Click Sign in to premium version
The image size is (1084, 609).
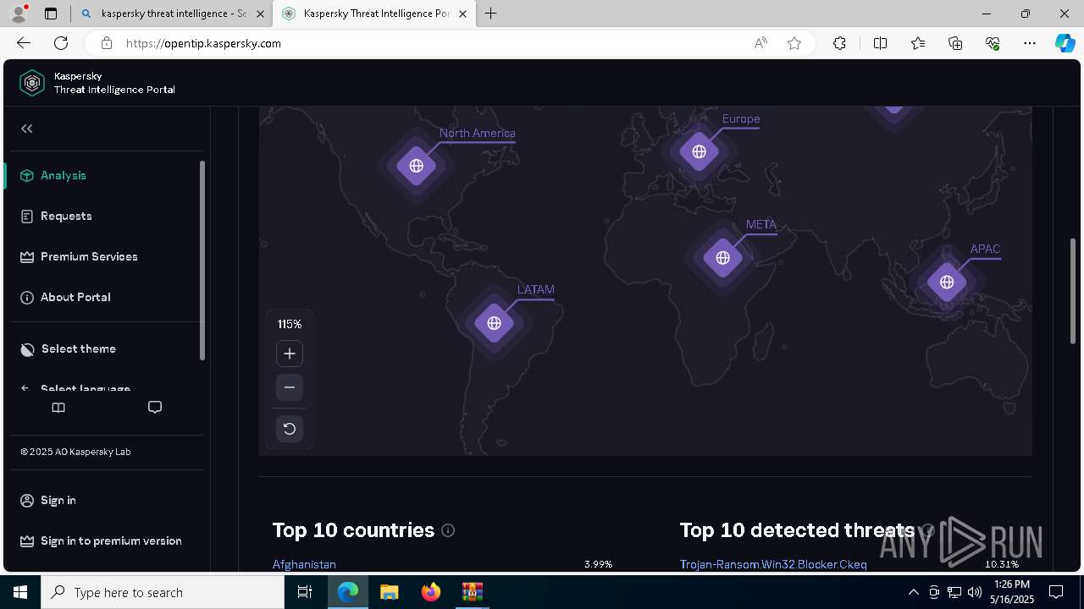click(x=100, y=540)
